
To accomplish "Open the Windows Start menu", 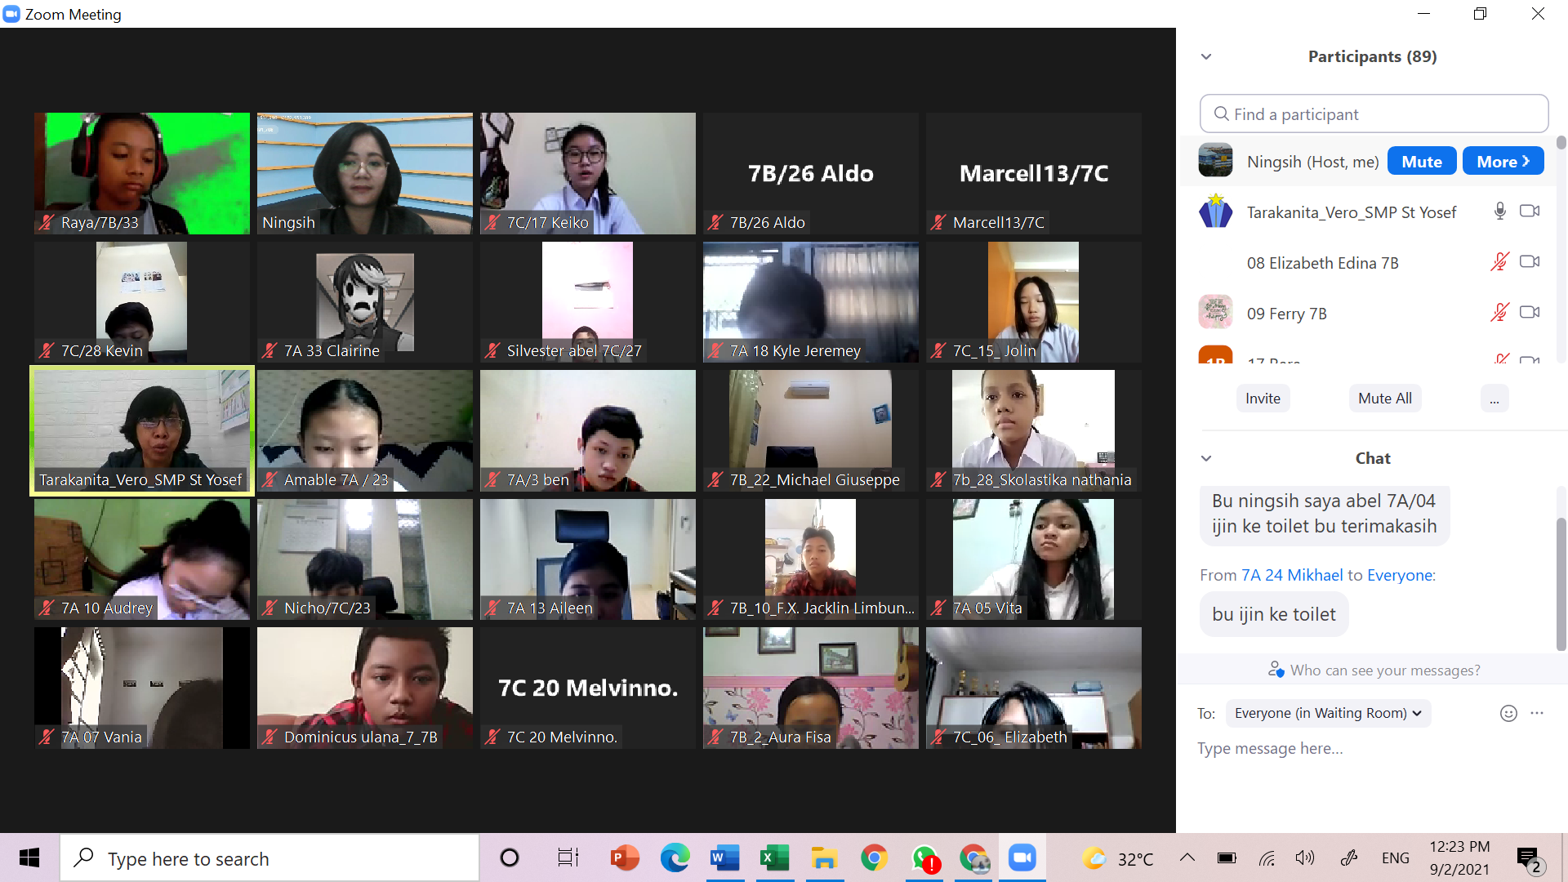I will pyautogui.click(x=29, y=857).
